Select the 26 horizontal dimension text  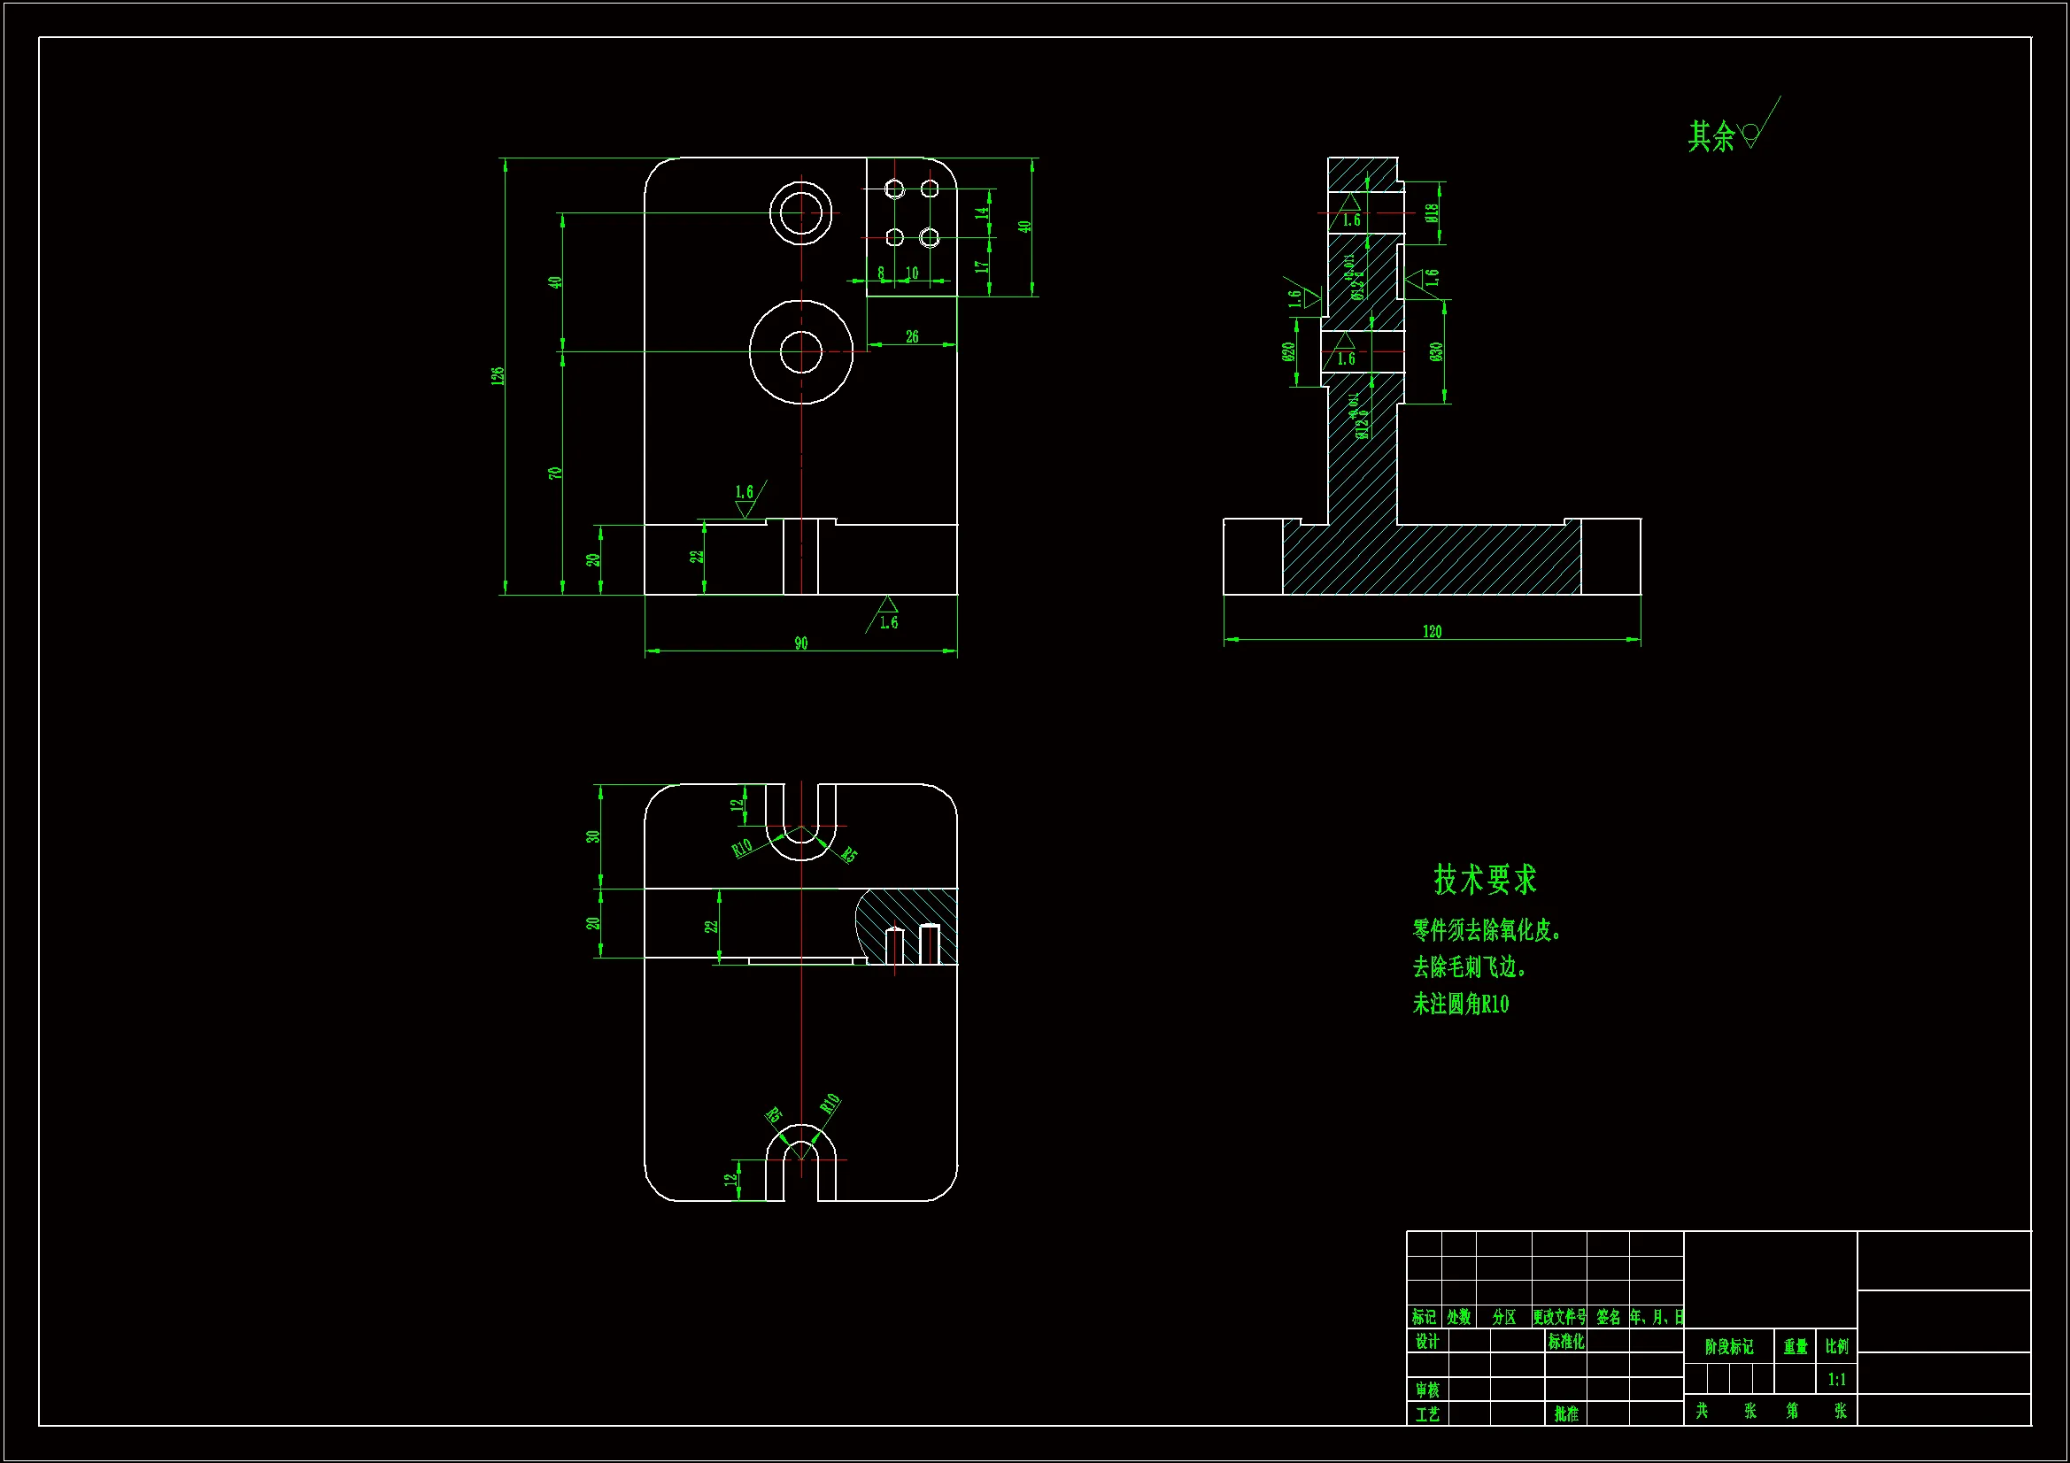point(913,337)
